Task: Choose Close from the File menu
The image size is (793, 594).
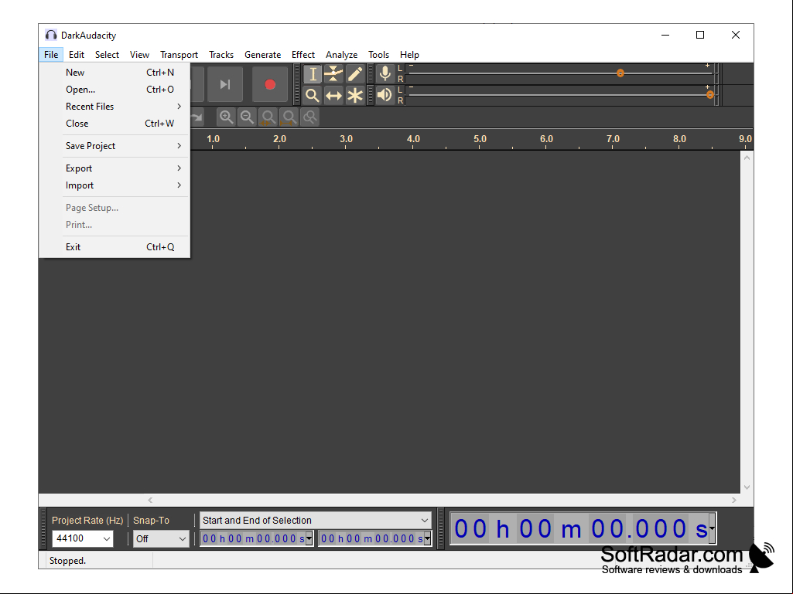Action: click(x=115, y=124)
